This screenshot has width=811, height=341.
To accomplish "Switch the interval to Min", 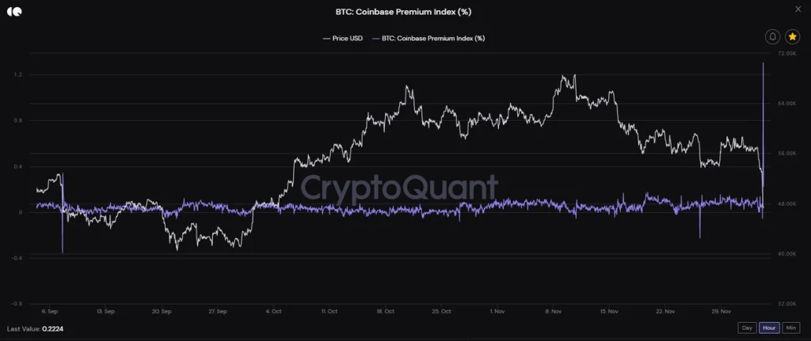I will 791,328.
